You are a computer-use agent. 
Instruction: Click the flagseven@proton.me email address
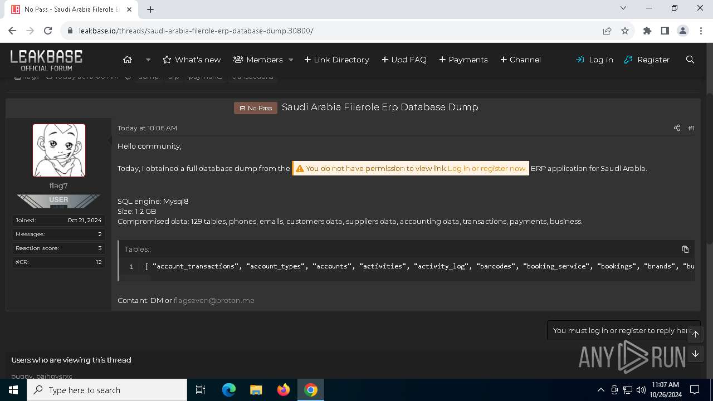[x=214, y=300]
